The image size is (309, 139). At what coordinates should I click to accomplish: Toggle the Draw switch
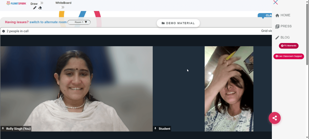[x=41, y=3]
